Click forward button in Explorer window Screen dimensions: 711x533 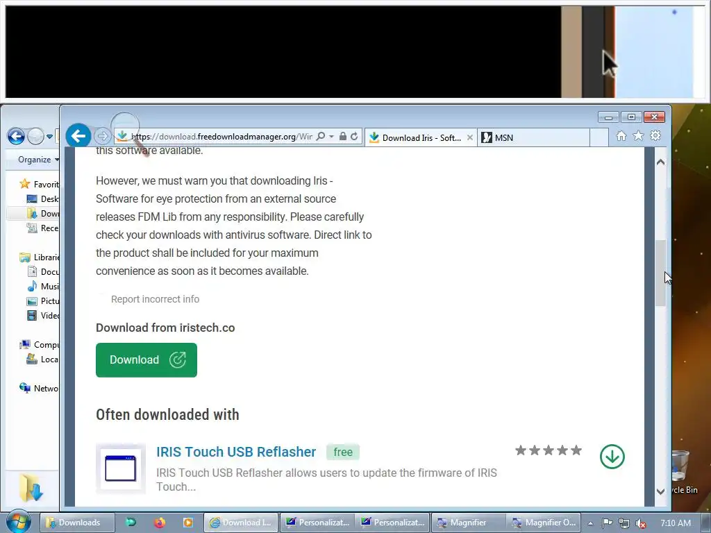point(35,136)
